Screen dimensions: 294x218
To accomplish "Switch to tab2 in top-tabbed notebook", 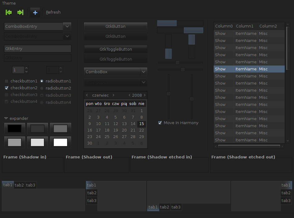I will click(19, 185).
